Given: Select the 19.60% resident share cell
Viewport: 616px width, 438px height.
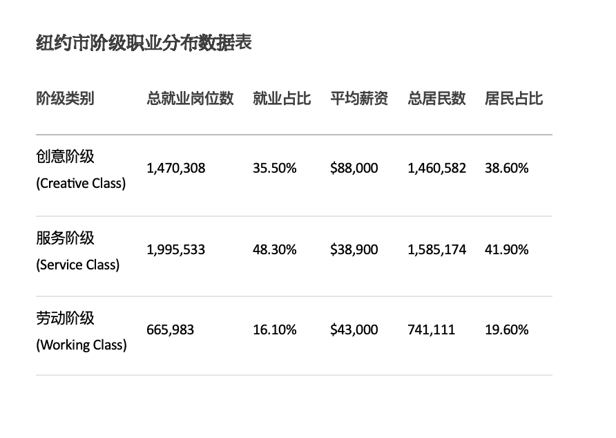Looking at the screenshot, I should point(506,330).
